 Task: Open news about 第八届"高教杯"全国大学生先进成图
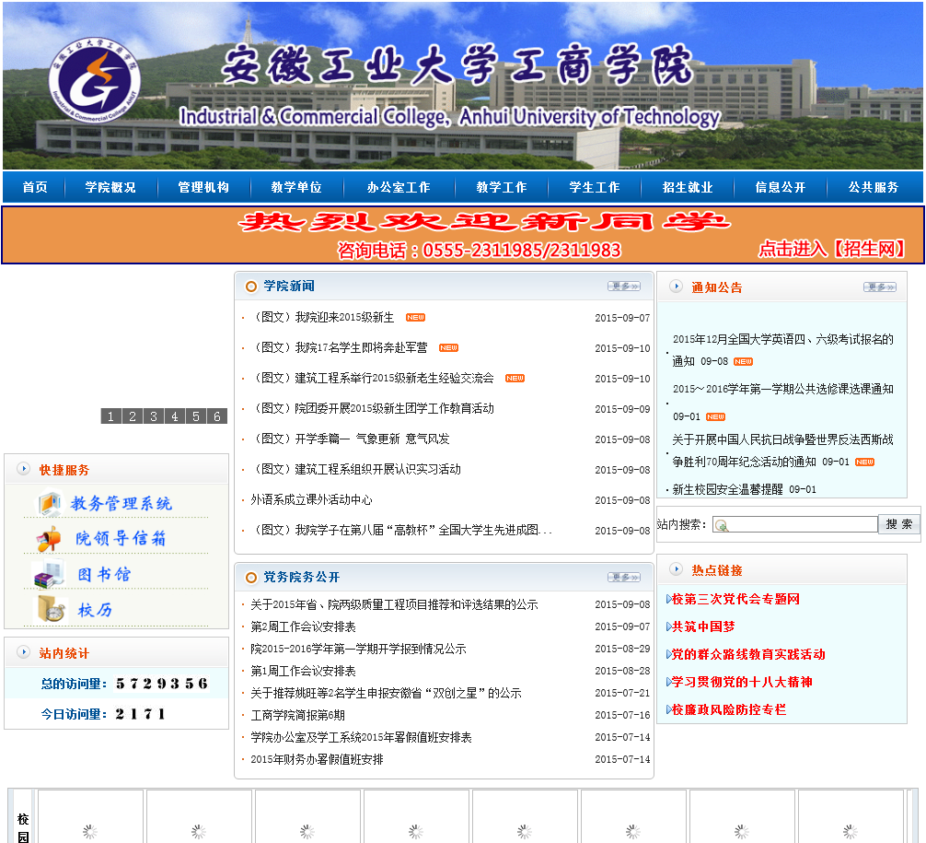[x=401, y=531]
